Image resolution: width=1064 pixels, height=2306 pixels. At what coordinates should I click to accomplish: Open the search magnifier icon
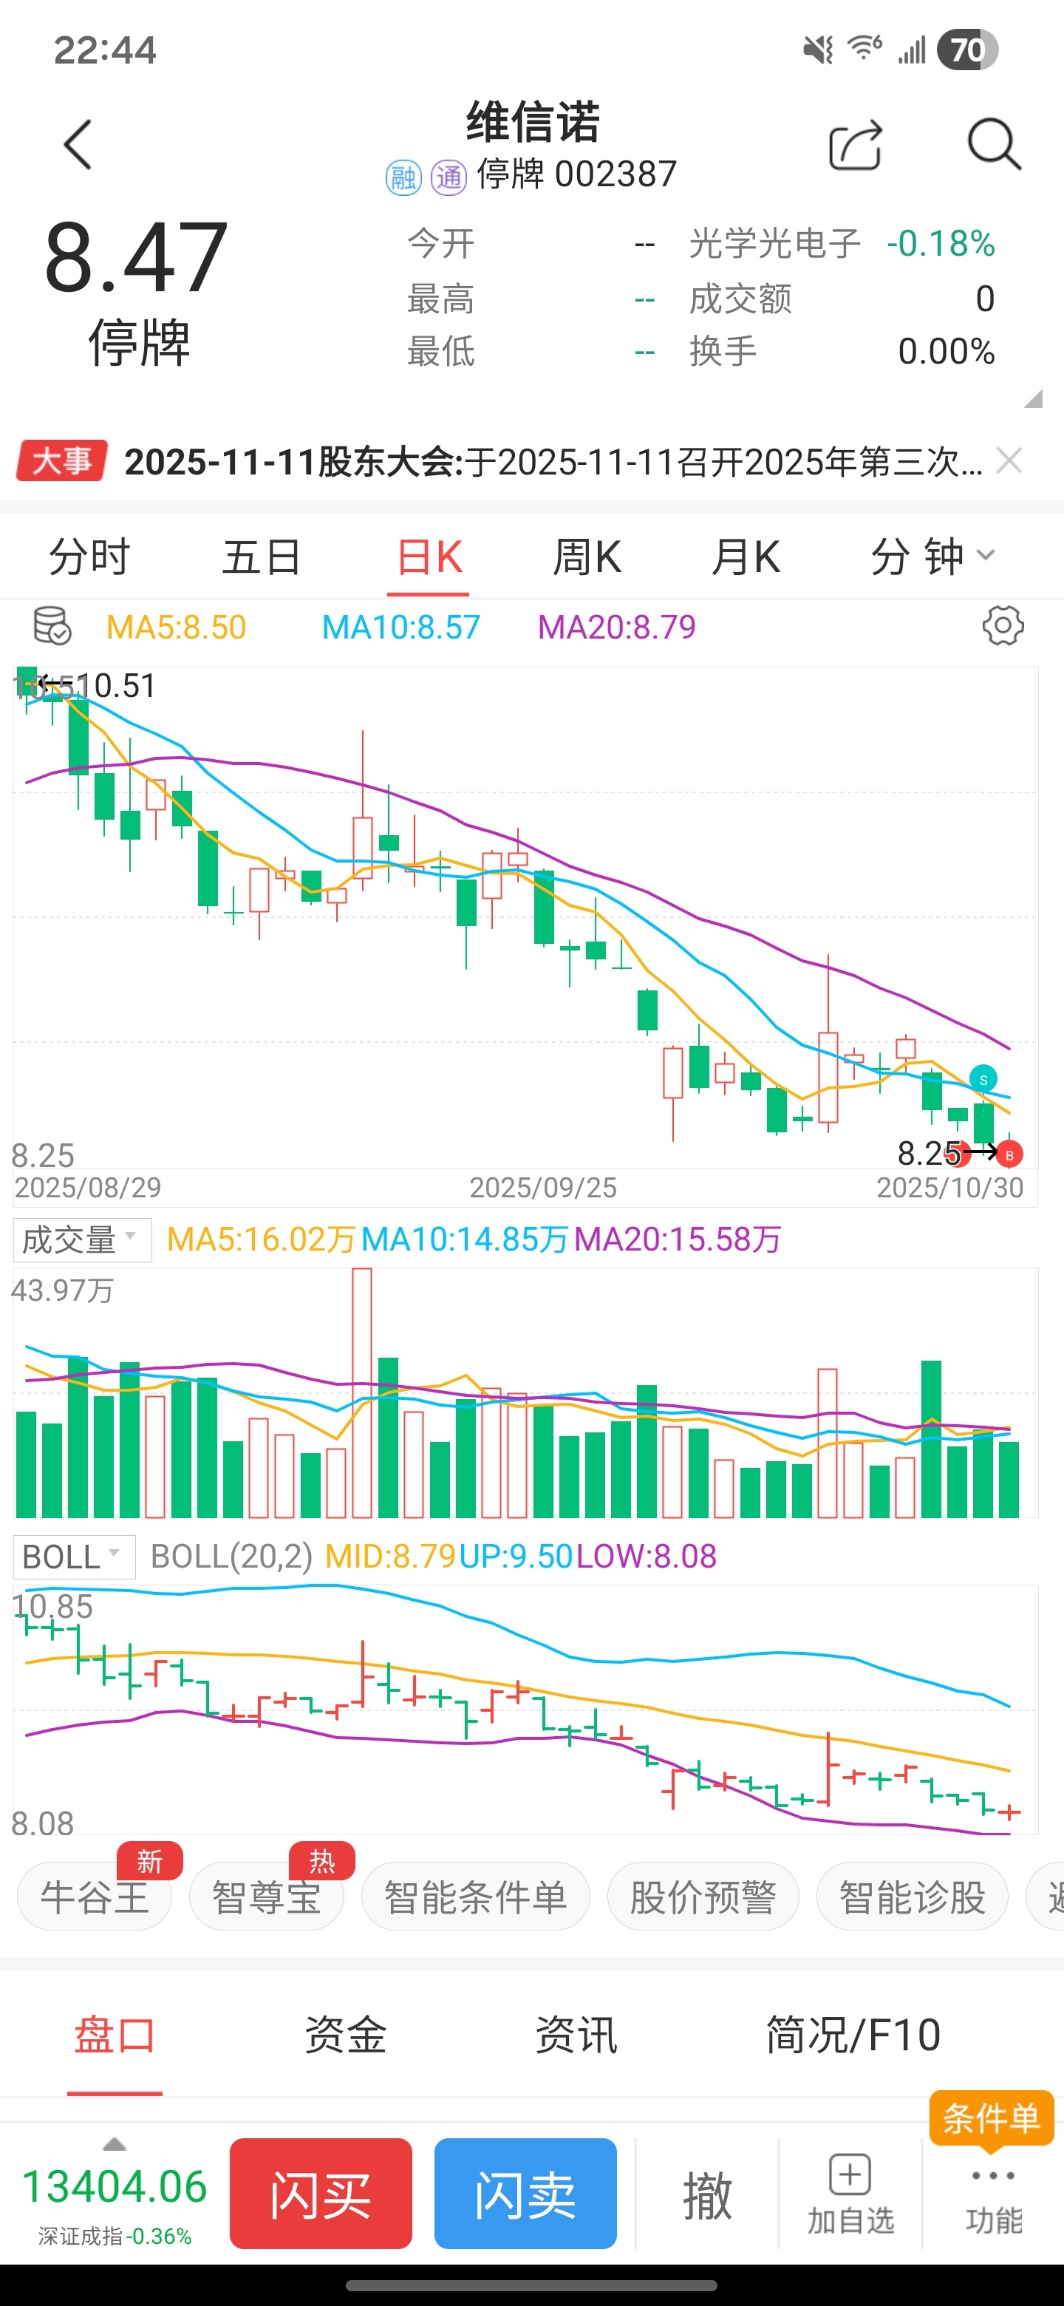point(995,143)
